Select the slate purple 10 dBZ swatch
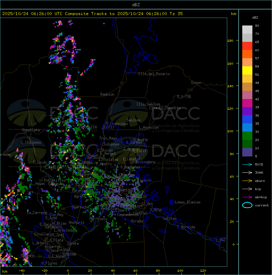Image resolution: width=272 pixels, height=275 pixels. coord(247,152)
